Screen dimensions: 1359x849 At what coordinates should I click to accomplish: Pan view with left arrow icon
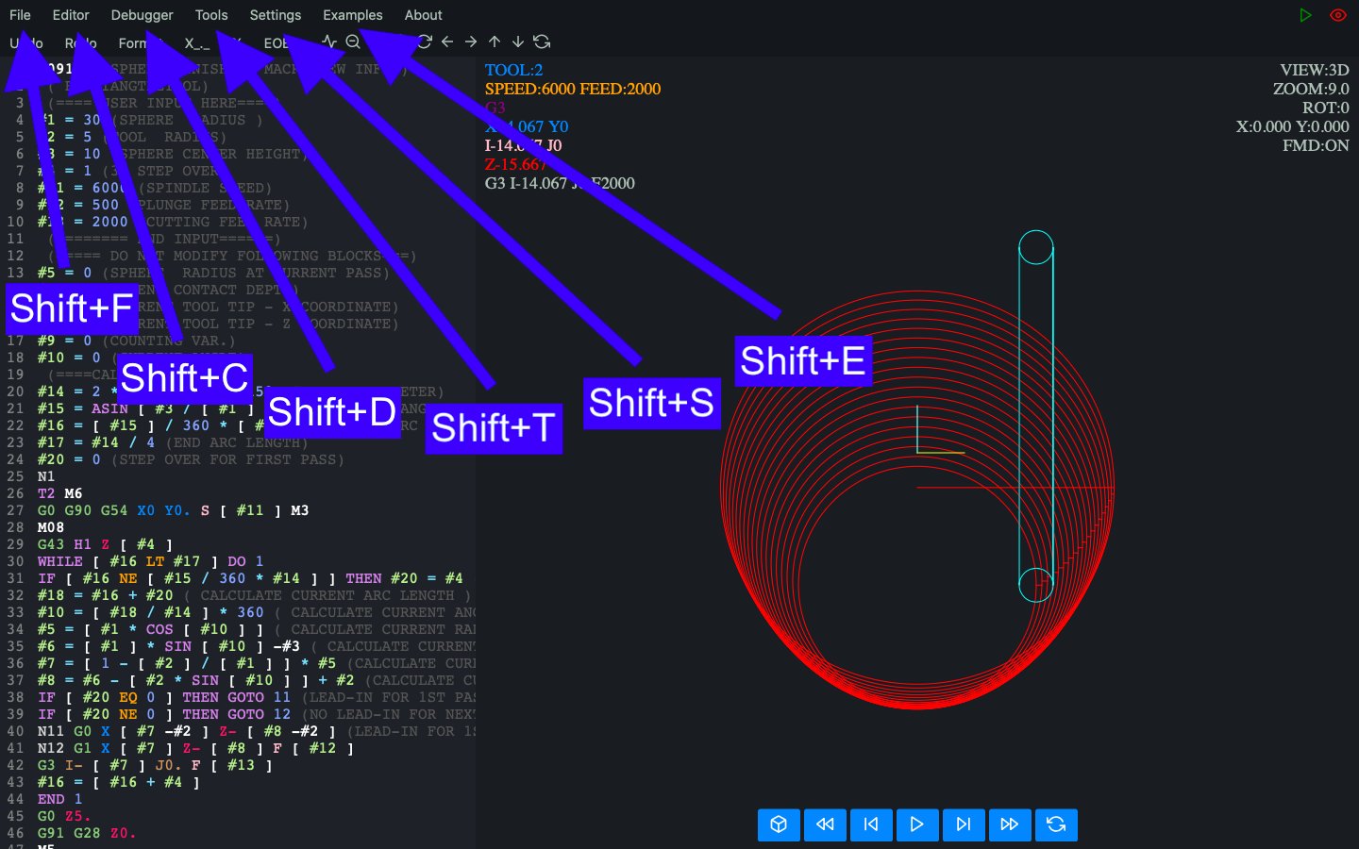click(447, 42)
